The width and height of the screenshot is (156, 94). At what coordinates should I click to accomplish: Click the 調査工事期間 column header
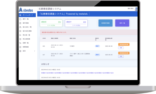(55, 38)
